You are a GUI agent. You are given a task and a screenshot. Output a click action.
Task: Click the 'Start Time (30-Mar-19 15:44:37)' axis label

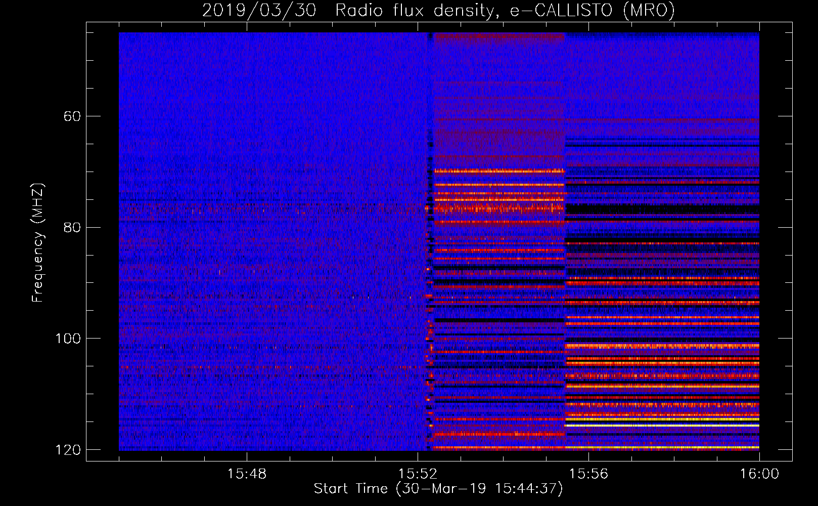[x=438, y=489]
